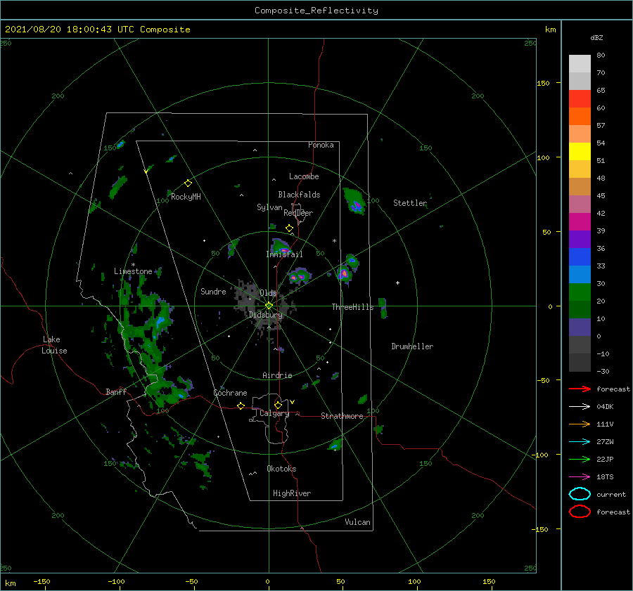Click the ThreeHills town label
633x591 pixels.
click(x=353, y=307)
